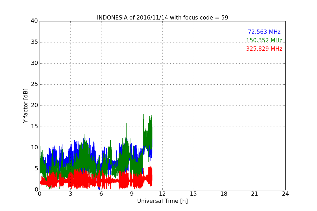Select the green 150.352 MHz legend label
317x211 pixels.
click(x=264, y=40)
